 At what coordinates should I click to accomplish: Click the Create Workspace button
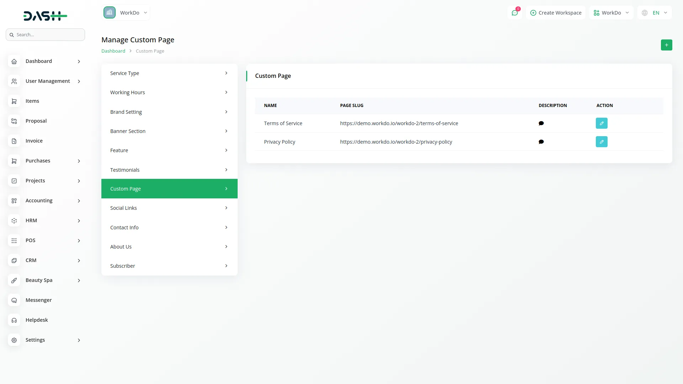click(x=556, y=13)
